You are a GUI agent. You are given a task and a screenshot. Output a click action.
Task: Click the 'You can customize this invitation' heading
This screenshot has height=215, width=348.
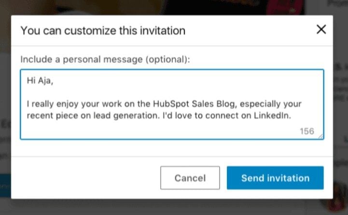point(103,30)
